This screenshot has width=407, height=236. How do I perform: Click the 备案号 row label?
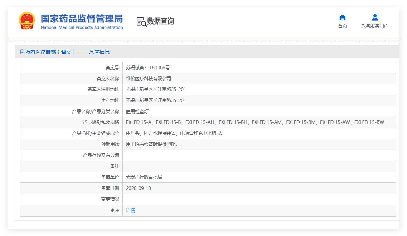coord(112,67)
